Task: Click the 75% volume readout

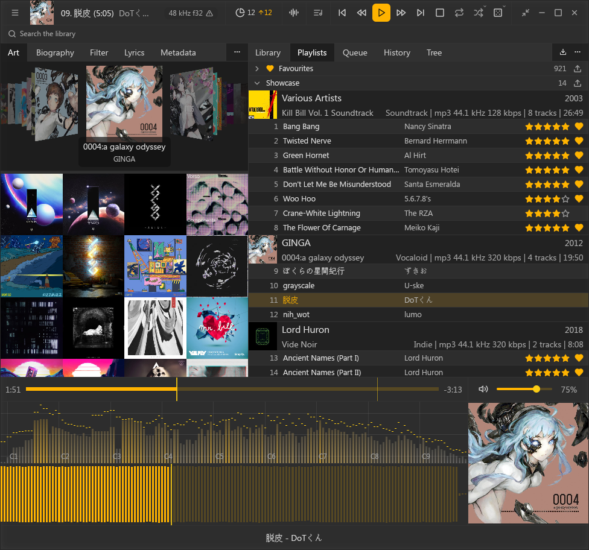Action: 568,390
